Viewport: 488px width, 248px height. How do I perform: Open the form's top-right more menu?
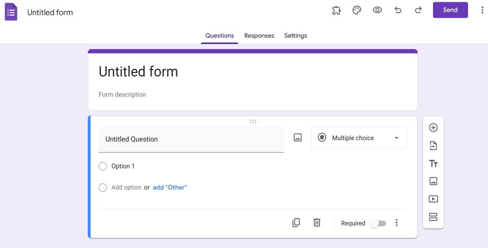pyautogui.click(x=482, y=10)
